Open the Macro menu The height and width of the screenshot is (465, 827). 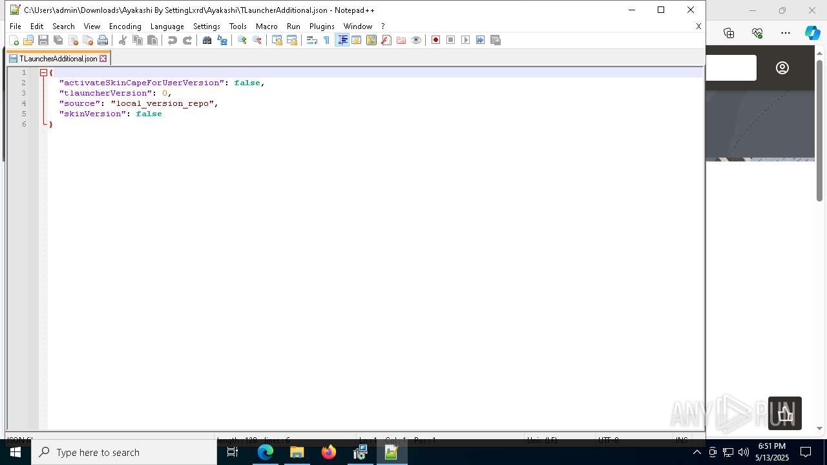267,26
